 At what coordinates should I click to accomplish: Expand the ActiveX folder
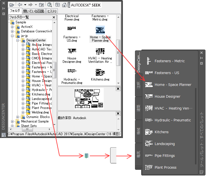coord(12,27)
